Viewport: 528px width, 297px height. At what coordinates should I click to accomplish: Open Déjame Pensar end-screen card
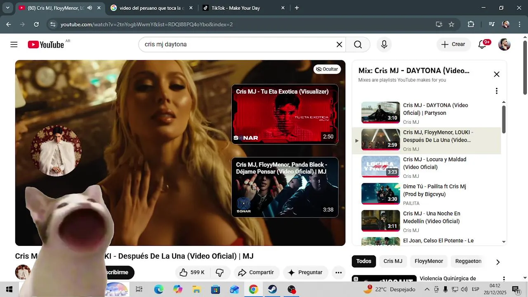(285, 187)
